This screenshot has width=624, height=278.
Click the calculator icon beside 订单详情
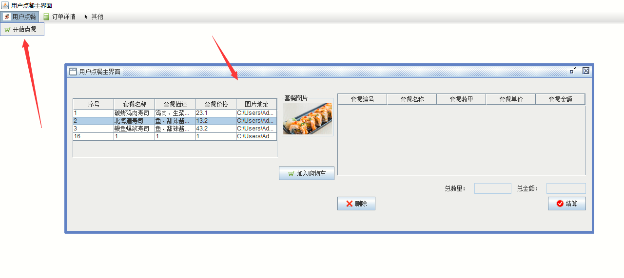(46, 17)
